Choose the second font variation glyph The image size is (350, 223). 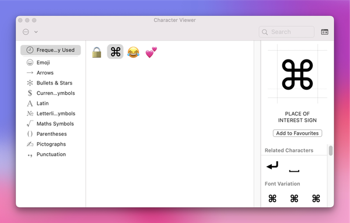click(x=294, y=199)
